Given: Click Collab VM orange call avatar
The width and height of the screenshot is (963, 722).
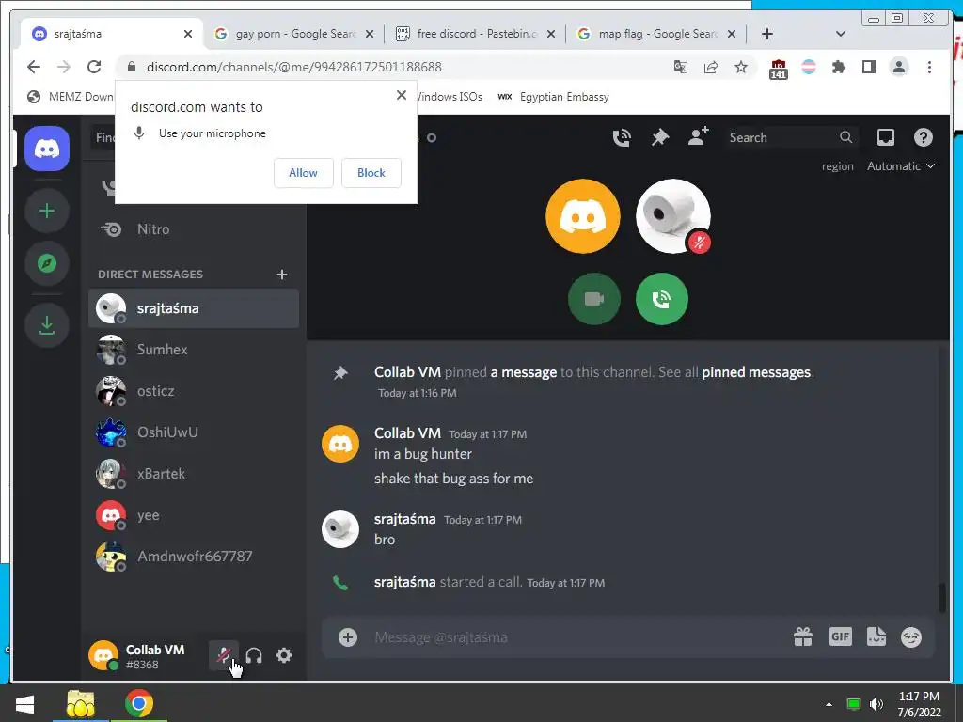Looking at the screenshot, I should coord(582,216).
